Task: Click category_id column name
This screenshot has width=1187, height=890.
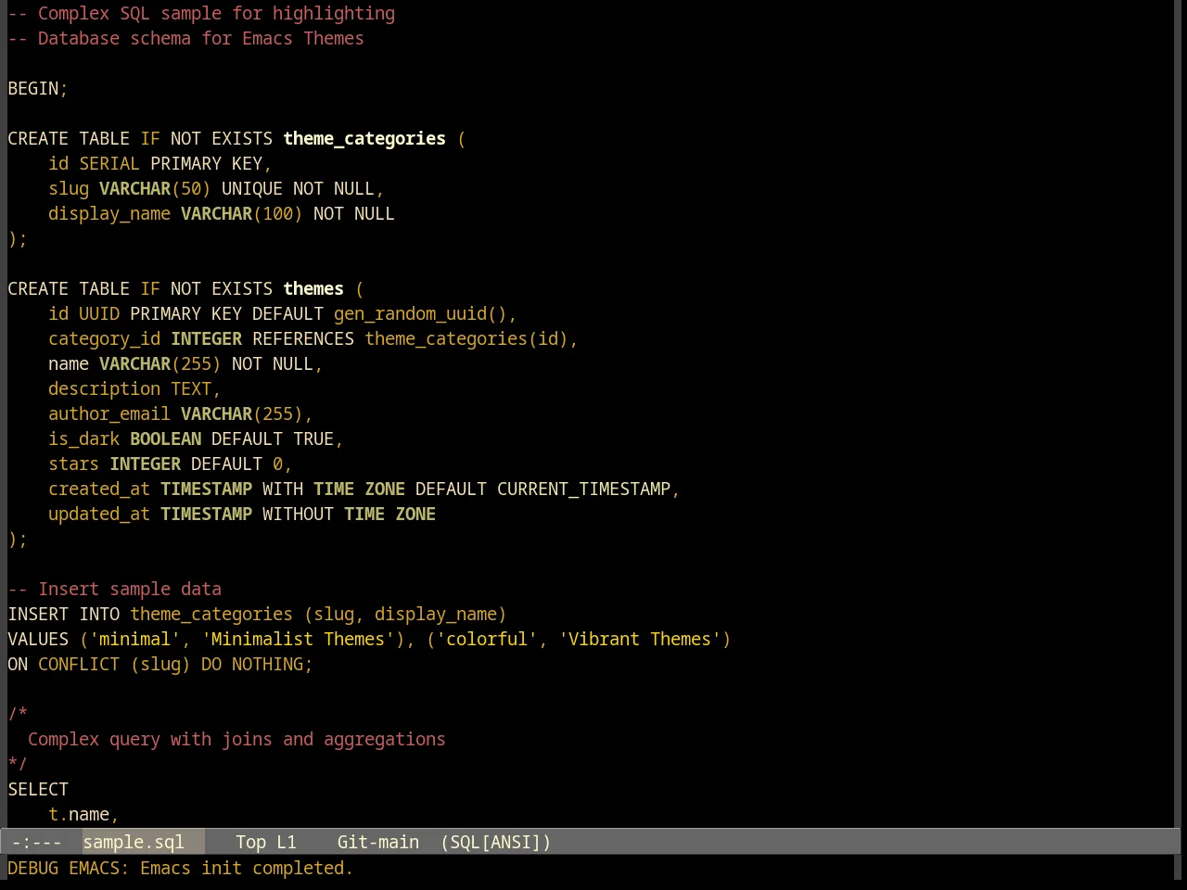Action: pyautogui.click(x=104, y=338)
